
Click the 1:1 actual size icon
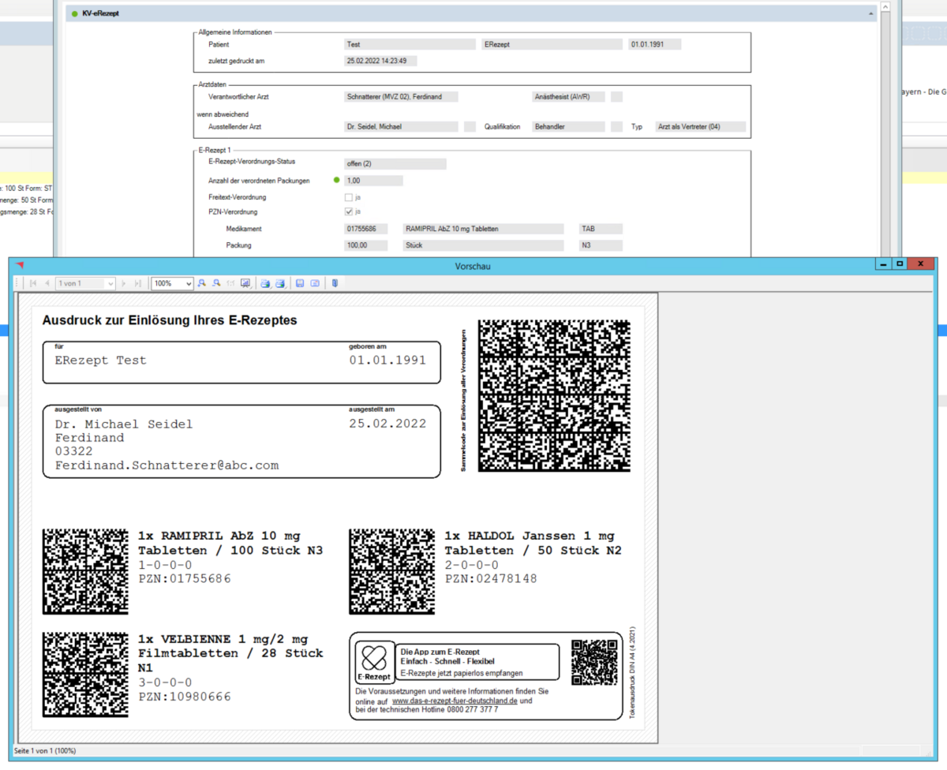coord(230,283)
